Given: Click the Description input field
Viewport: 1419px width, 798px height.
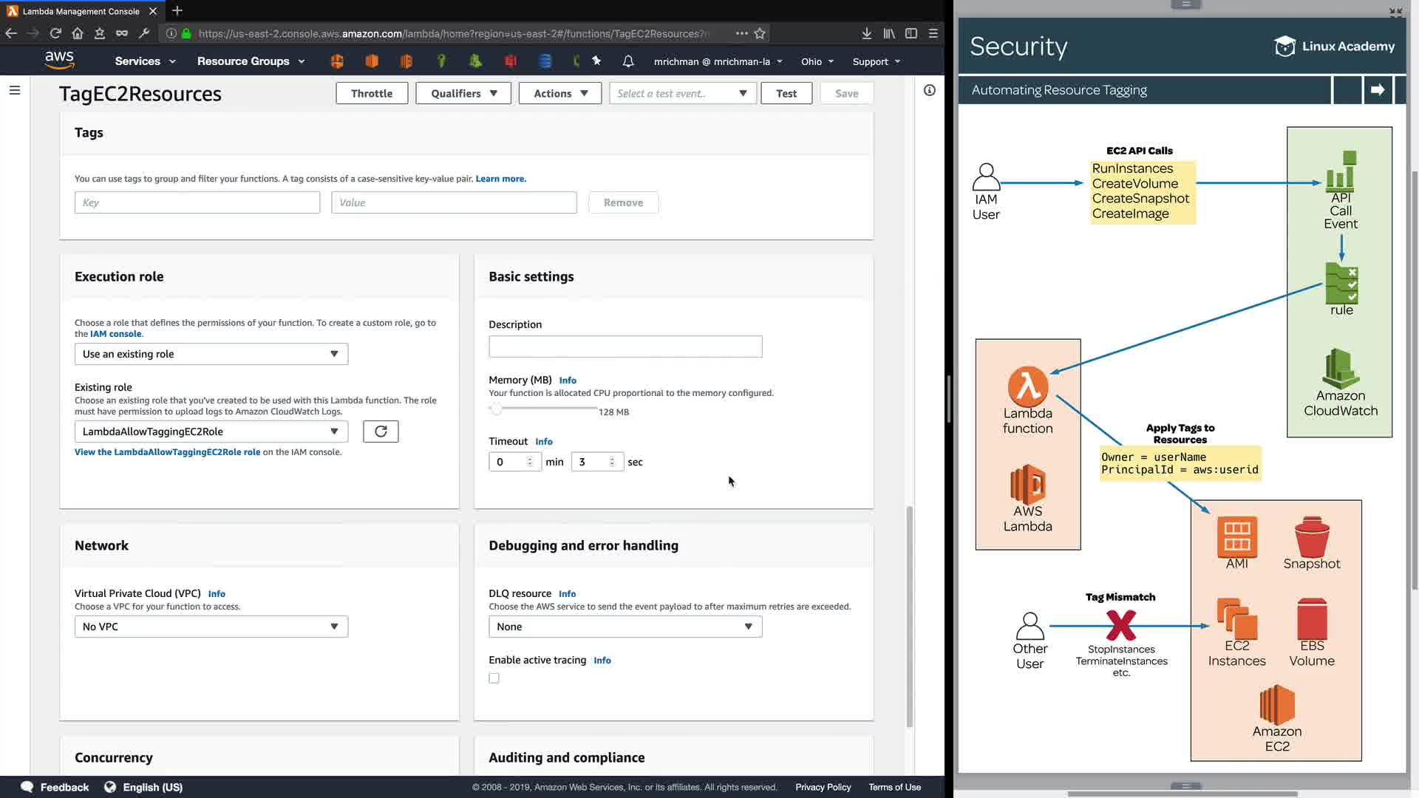Looking at the screenshot, I should click(625, 347).
